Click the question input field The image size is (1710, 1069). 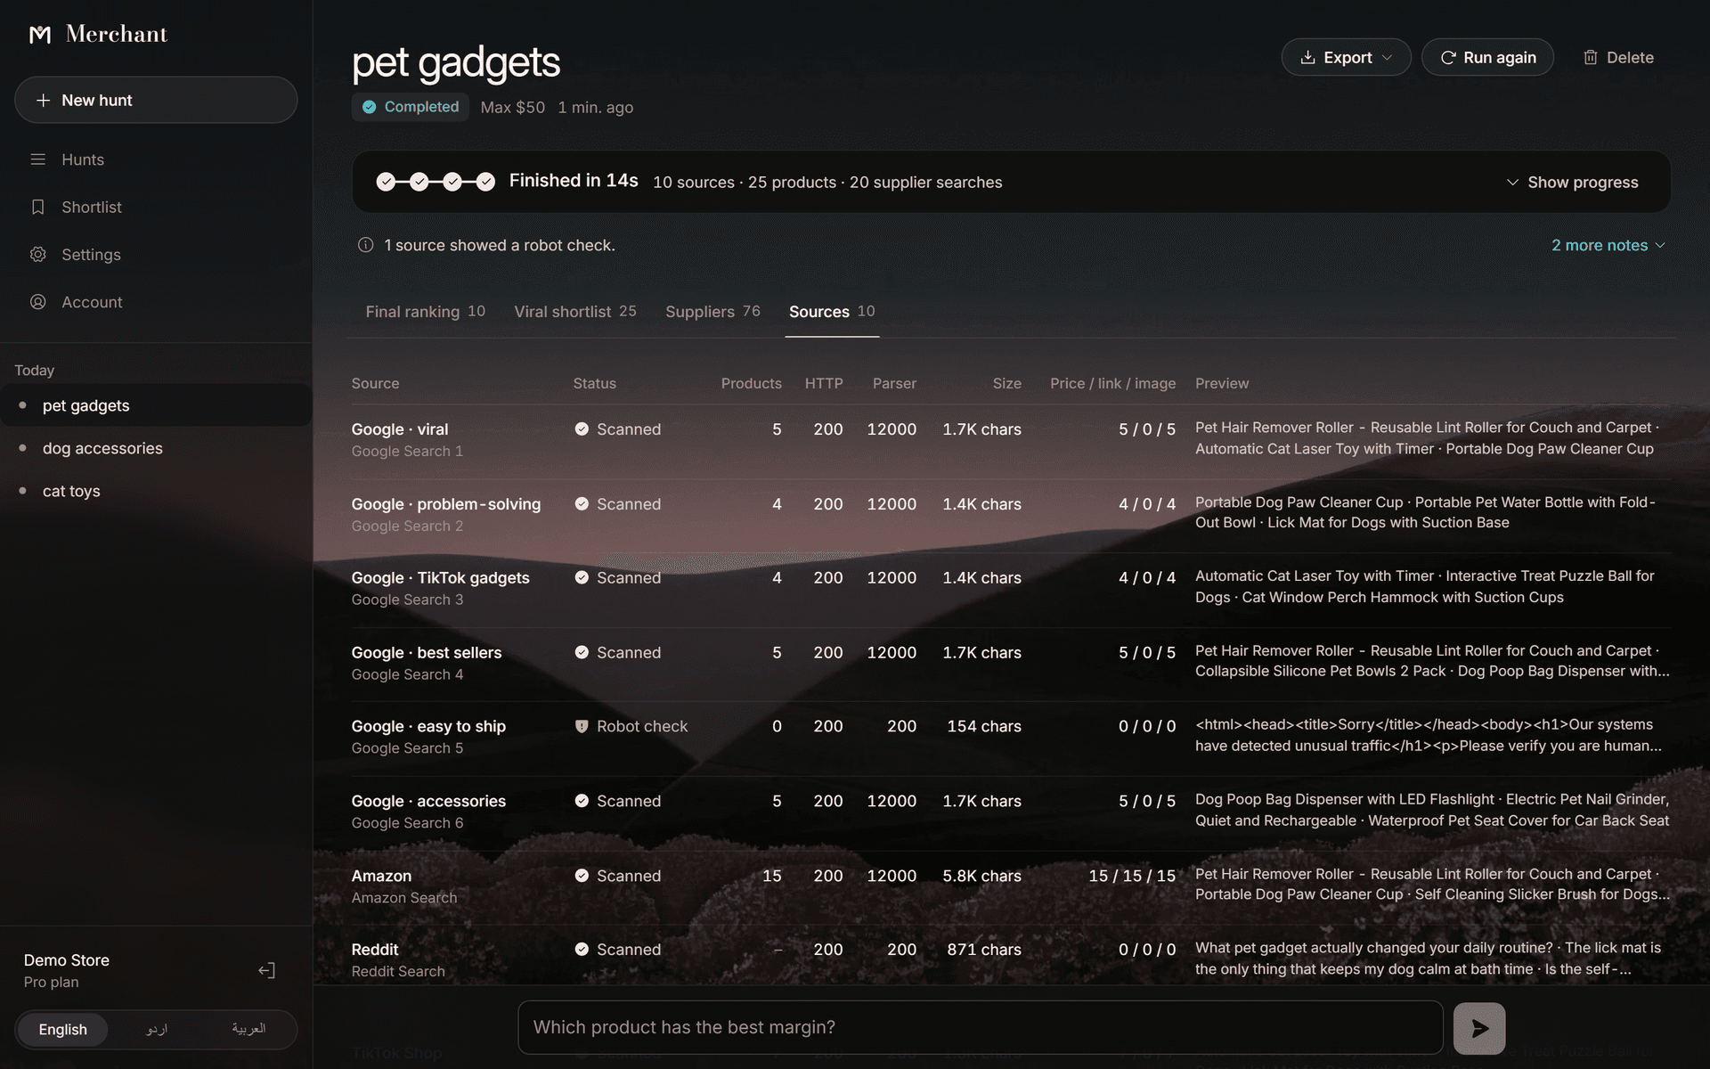tap(980, 1028)
